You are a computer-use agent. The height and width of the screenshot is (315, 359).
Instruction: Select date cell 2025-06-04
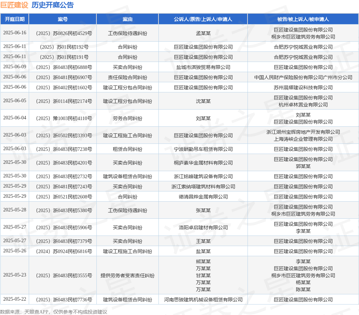point(15,118)
